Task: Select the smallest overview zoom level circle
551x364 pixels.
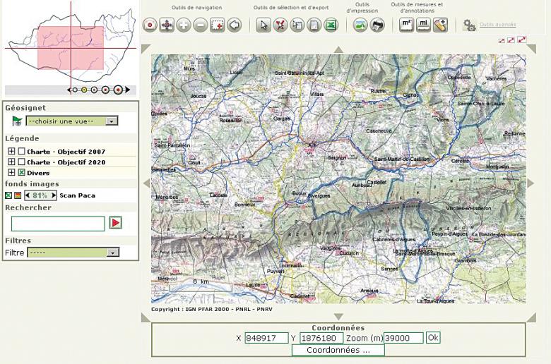Action: [x=75, y=90]
